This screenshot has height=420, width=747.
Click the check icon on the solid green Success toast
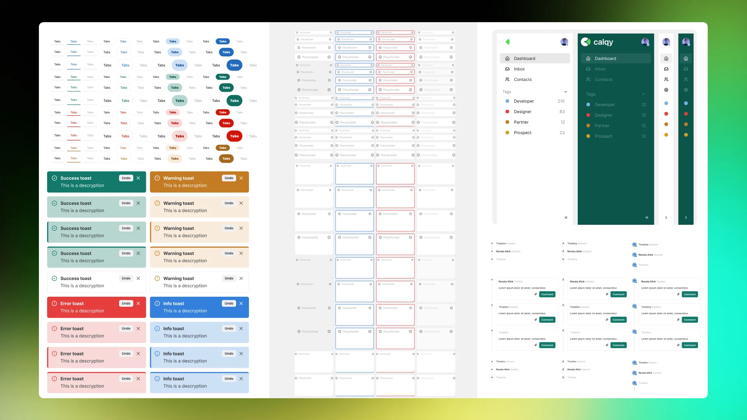tap(54, 178)
